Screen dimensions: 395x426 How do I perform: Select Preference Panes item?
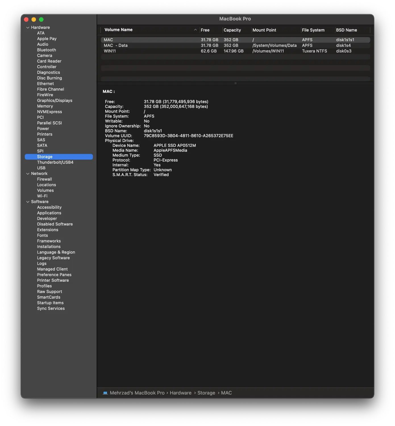(x=54, y=275)
